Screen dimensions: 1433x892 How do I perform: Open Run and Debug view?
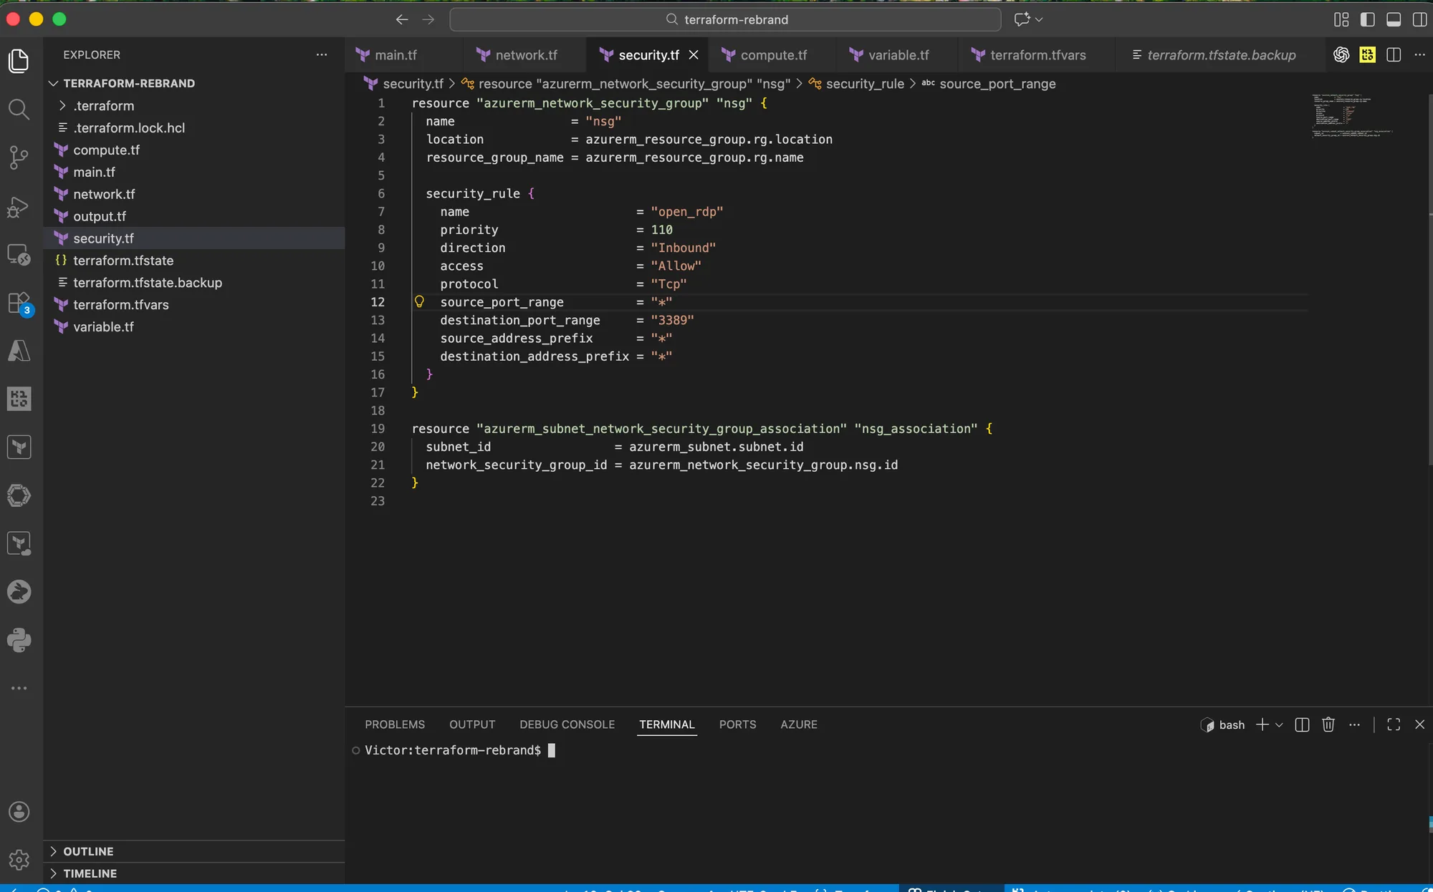pyautogui.click(x=19, y=206)
